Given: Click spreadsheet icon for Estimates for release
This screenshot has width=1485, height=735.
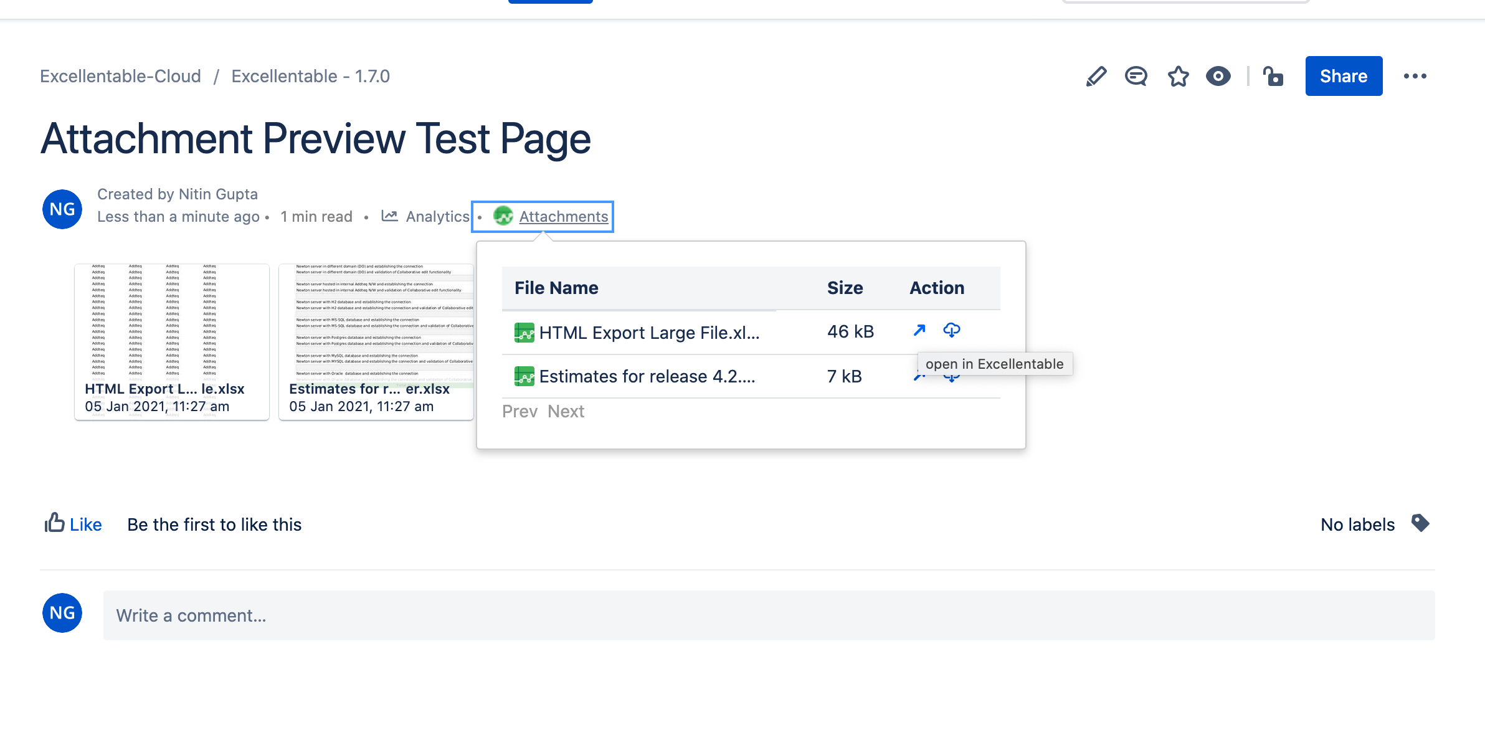Looking at the screenshot, I should point(524,376).
